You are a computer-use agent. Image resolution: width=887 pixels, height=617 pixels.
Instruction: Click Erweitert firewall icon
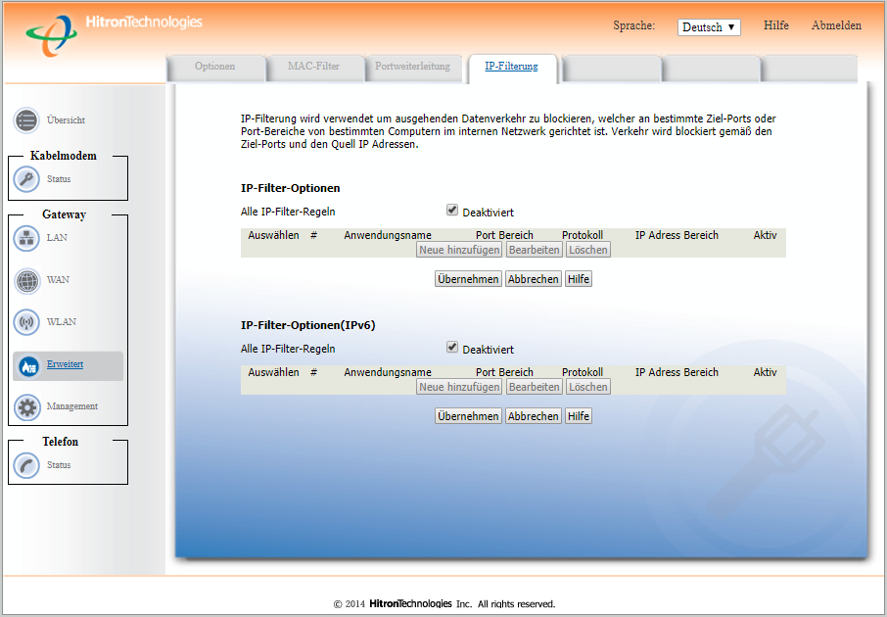click(x=28, y=365)
